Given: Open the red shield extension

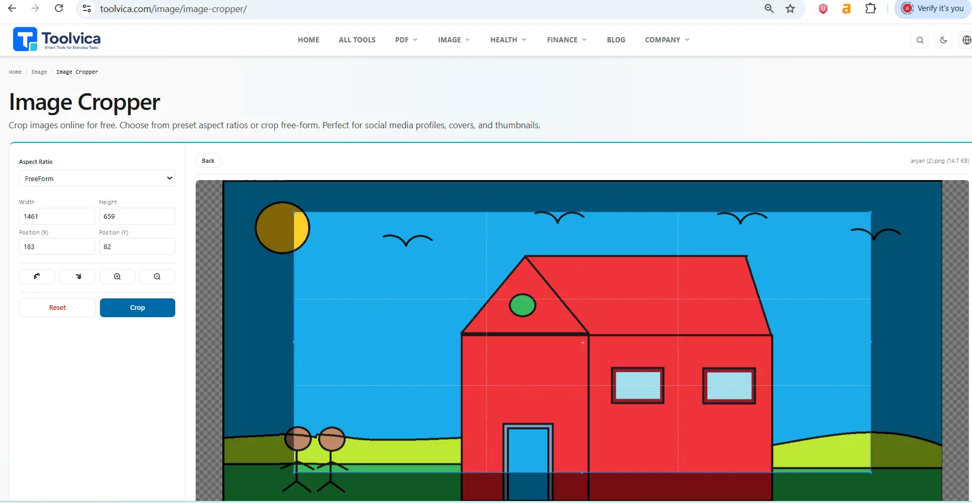Looking at the screenshot, I should tap(823, 8).
